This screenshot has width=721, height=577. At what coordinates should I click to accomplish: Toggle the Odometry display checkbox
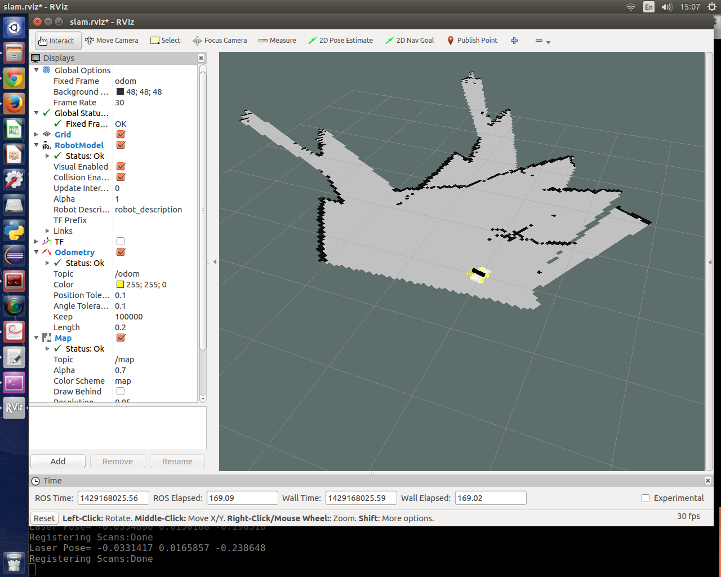(121, 252)
